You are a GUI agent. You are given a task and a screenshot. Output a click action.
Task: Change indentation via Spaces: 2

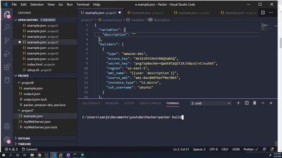point(199,149)
